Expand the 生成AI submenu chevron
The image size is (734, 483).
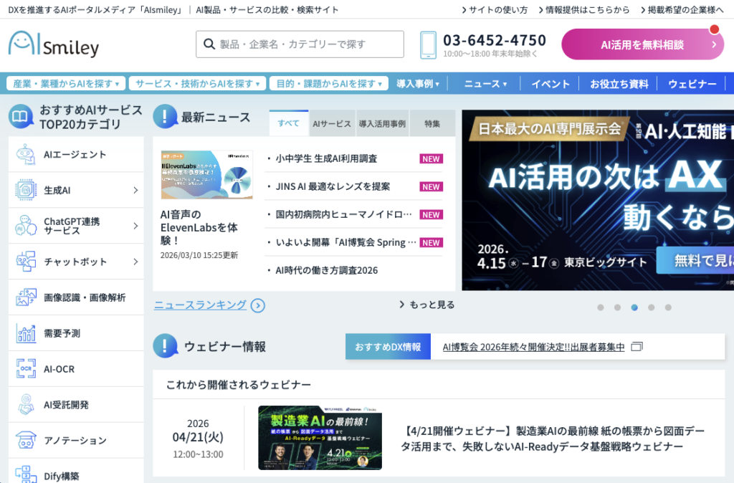click(135, 190)
